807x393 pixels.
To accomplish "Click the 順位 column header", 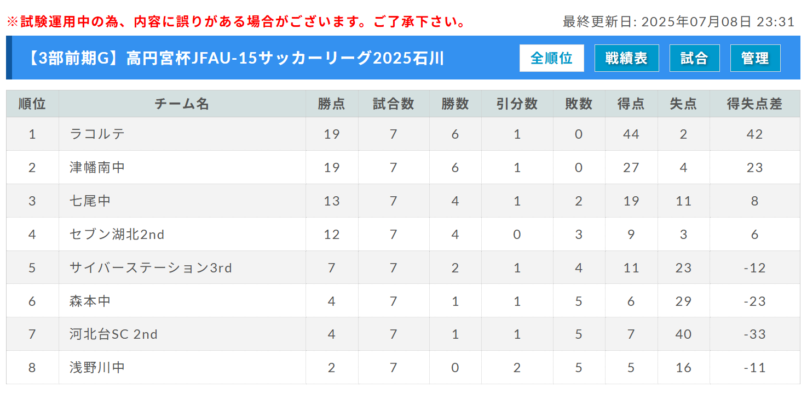I will [32, 104].
